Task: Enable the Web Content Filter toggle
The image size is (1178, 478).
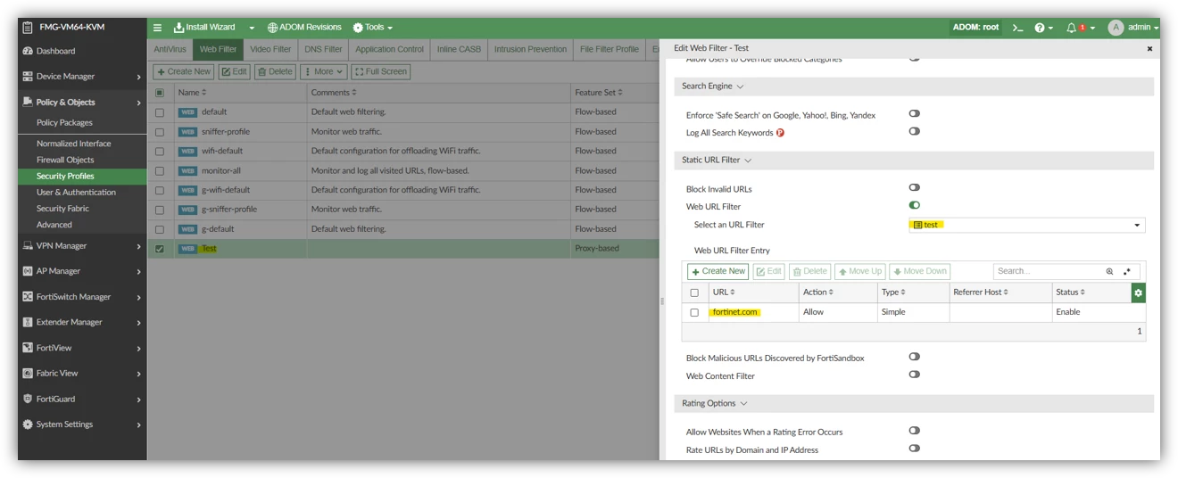Action: tap(915, 375)
